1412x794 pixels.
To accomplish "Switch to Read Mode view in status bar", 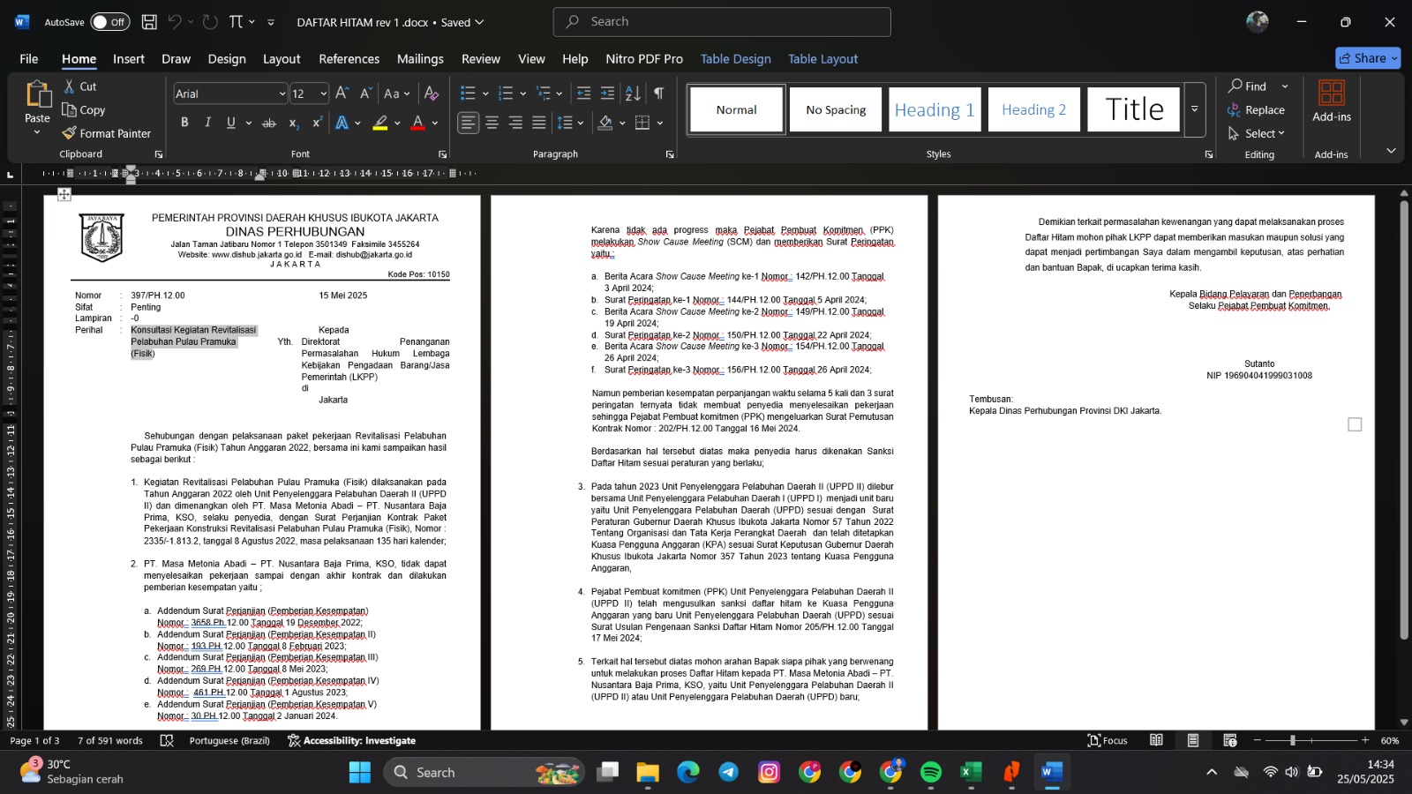I will pyautogui.click(x=1156, y=740).
